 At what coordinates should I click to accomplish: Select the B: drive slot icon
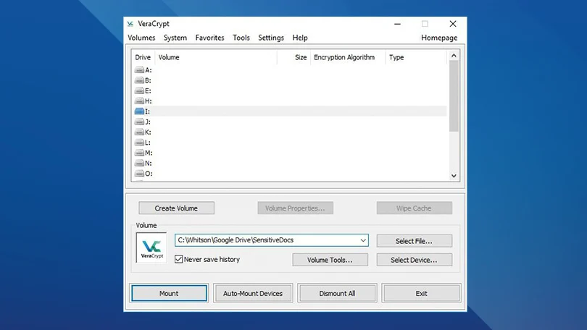139,80
